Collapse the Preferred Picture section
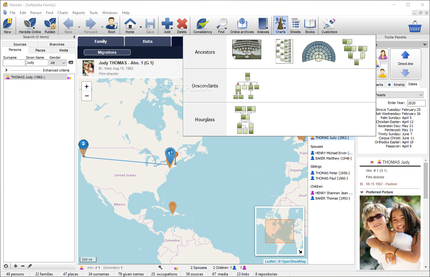The image size is (430, 277). pyautogui.click(x=362, y=192)
